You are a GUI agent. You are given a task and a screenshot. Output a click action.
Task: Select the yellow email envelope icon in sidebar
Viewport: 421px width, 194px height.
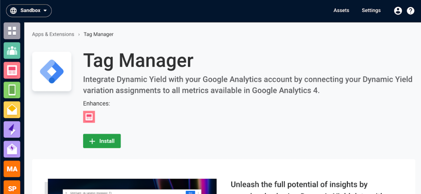[x=12, y=110]
